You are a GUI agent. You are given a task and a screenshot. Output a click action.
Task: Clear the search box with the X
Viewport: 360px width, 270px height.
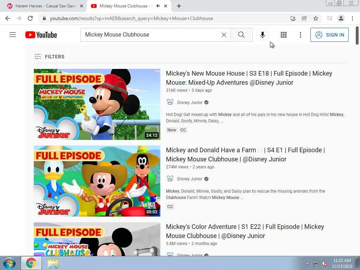tap(224, 35)
